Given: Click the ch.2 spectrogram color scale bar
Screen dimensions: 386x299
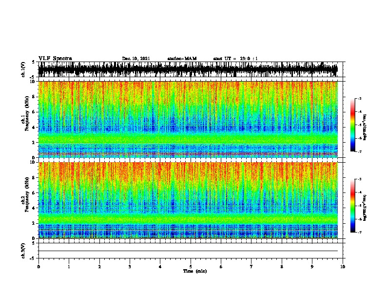Looking at the screenshot, I should (352, 206).
